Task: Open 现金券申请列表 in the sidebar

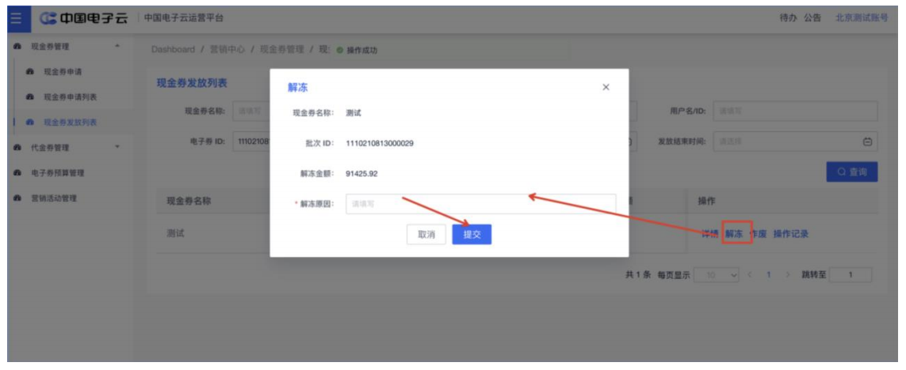Action: tap(70, 96)
